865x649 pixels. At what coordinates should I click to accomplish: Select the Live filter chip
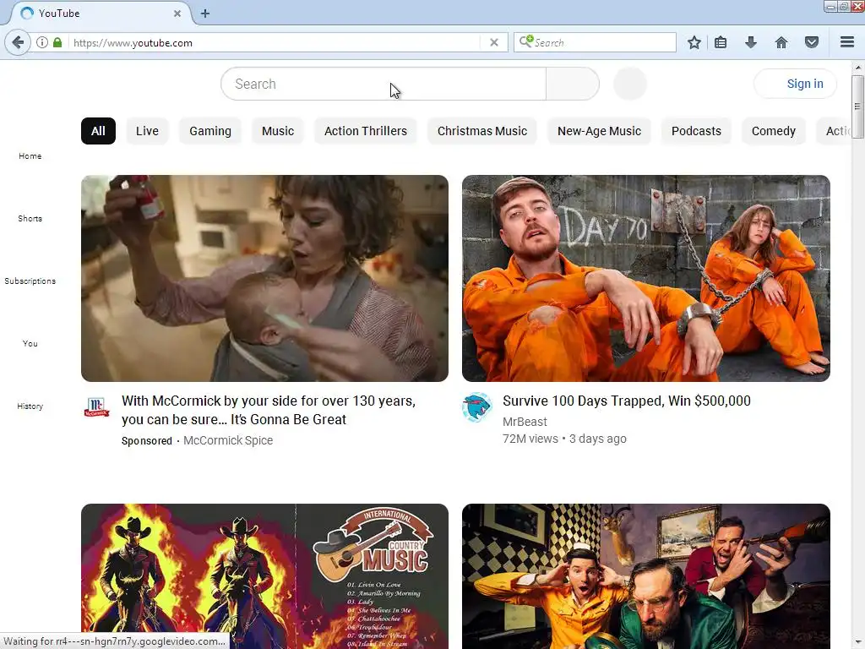(x=147, y=131)
